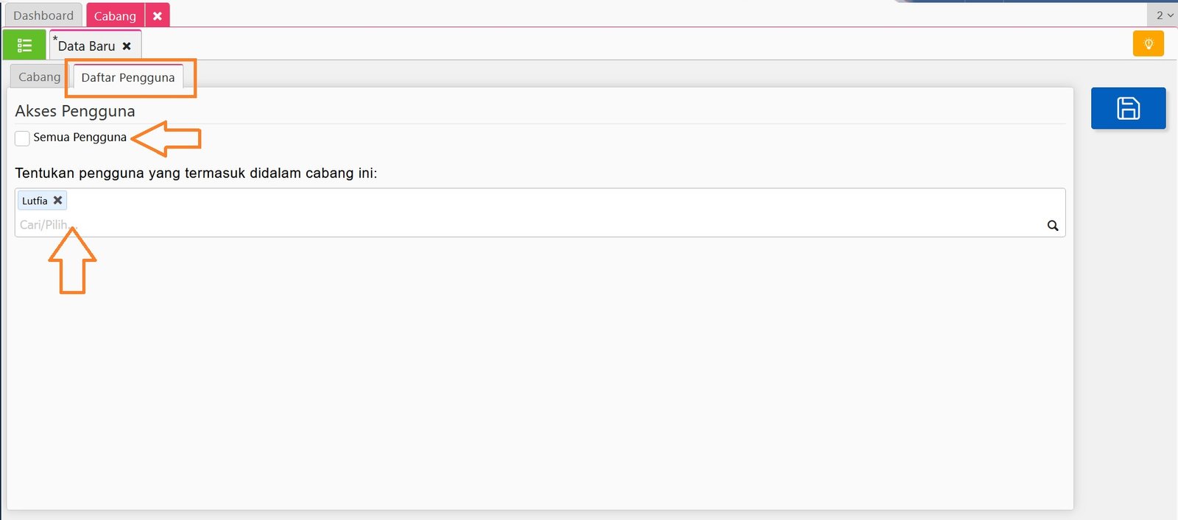This screenshot has height=520, width=1178.
Task: Select the Data Baru record tab
Action: pos(86,46)
